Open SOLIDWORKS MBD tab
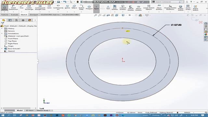 click(x=70, y=15)
